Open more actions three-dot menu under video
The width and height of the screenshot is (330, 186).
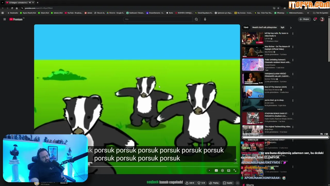(x=238, y=183)
